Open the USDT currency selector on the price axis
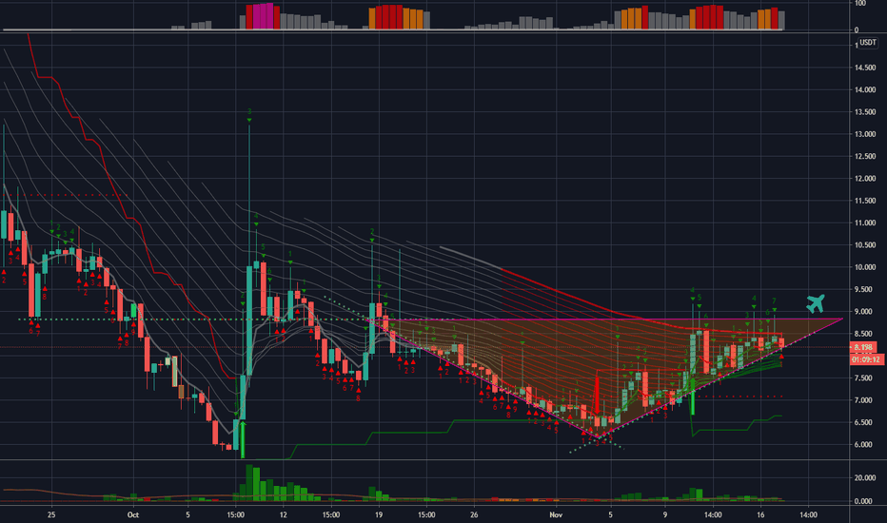 [x=868, y=43]
